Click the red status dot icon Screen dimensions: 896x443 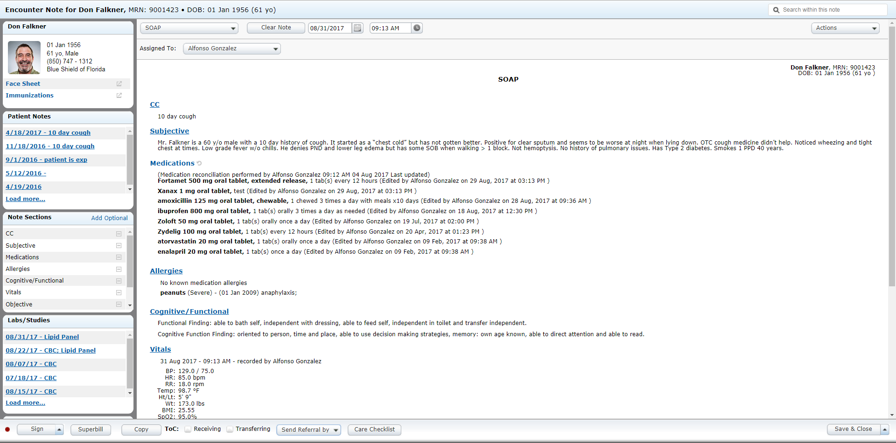(x=7, y=429)
